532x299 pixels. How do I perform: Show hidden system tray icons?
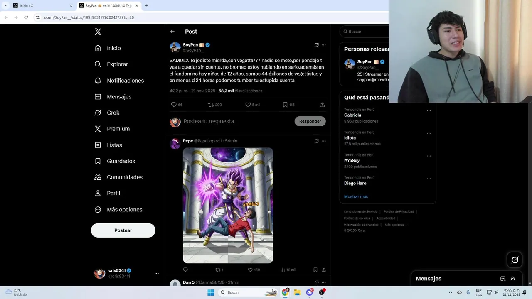(x=450, y=292)
